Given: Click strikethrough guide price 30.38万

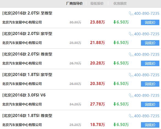Looking at the screenshot, I should click(x=75, y=22).
